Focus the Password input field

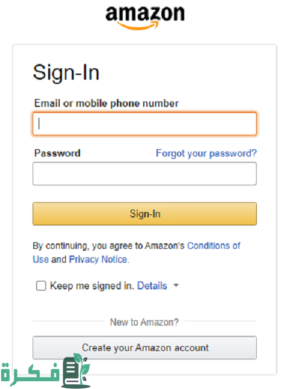(144, 174)
